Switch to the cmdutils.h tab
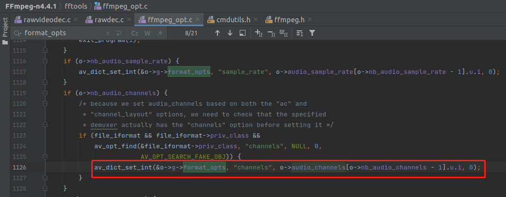 pyautogui.click(x=231, y=20)
